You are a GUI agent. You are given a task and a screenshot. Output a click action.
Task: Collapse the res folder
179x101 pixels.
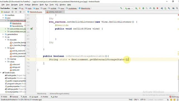click(x=3, y=37)
